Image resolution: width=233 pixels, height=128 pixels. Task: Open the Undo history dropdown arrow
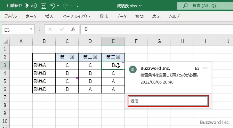pos(58,6)
